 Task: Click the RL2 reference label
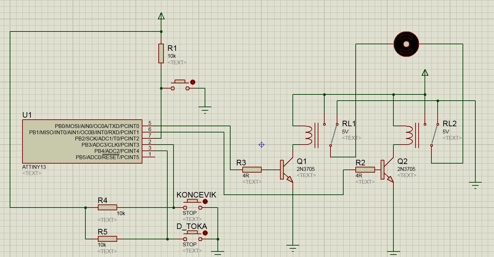click(450, 124)
